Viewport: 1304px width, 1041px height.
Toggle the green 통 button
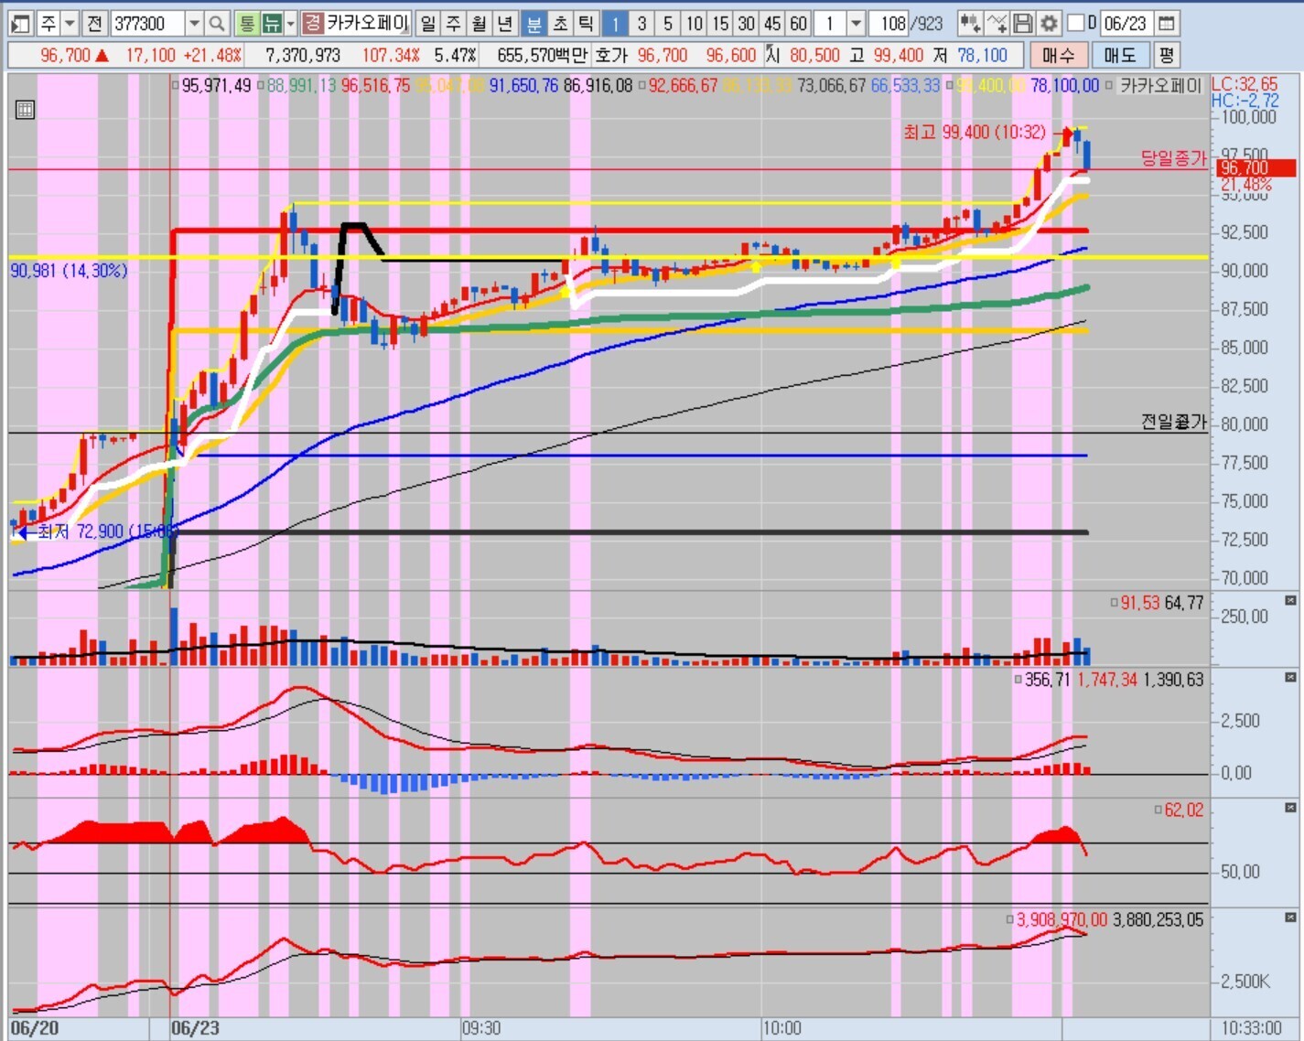tap(246, 23)
